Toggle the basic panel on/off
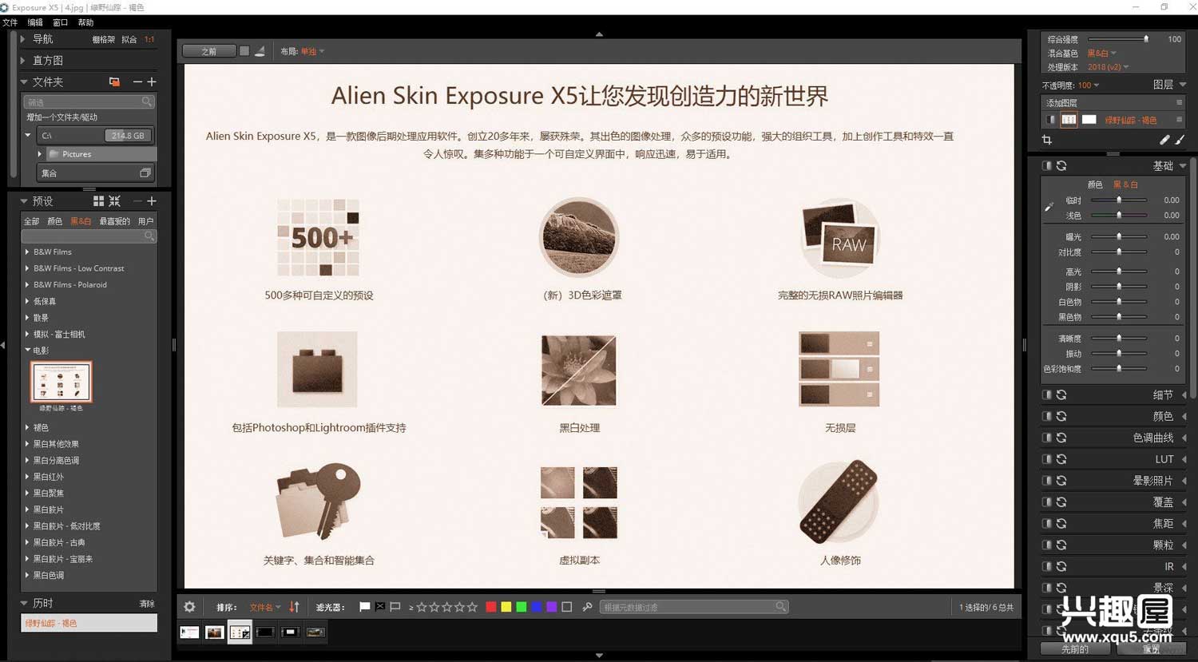Image resolution: width=1198 pixels, height=662 pixels. 1046,166
